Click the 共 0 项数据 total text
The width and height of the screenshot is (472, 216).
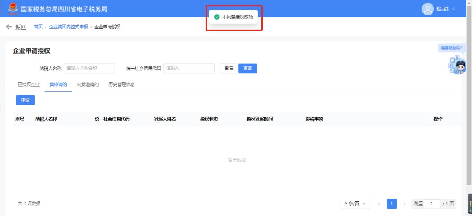point(29,203)
